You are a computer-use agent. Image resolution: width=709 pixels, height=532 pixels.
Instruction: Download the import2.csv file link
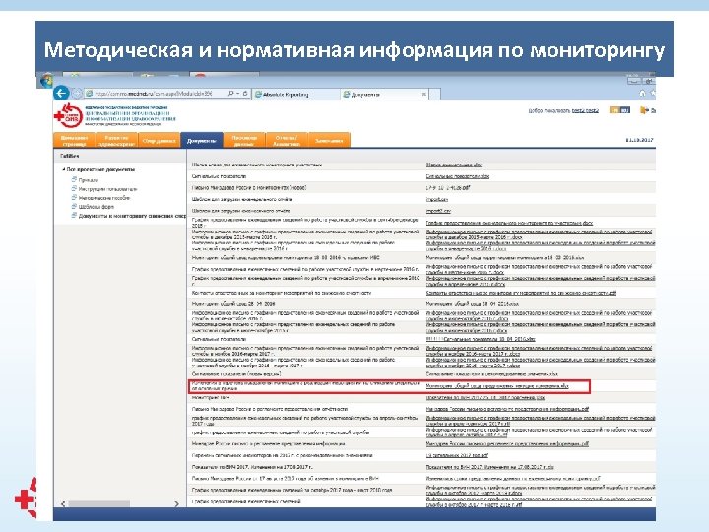[x=438, y=211]
